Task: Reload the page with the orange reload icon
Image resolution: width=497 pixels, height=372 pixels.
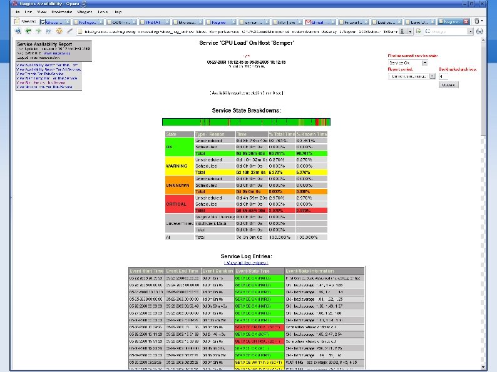Action: coord(59,31)
